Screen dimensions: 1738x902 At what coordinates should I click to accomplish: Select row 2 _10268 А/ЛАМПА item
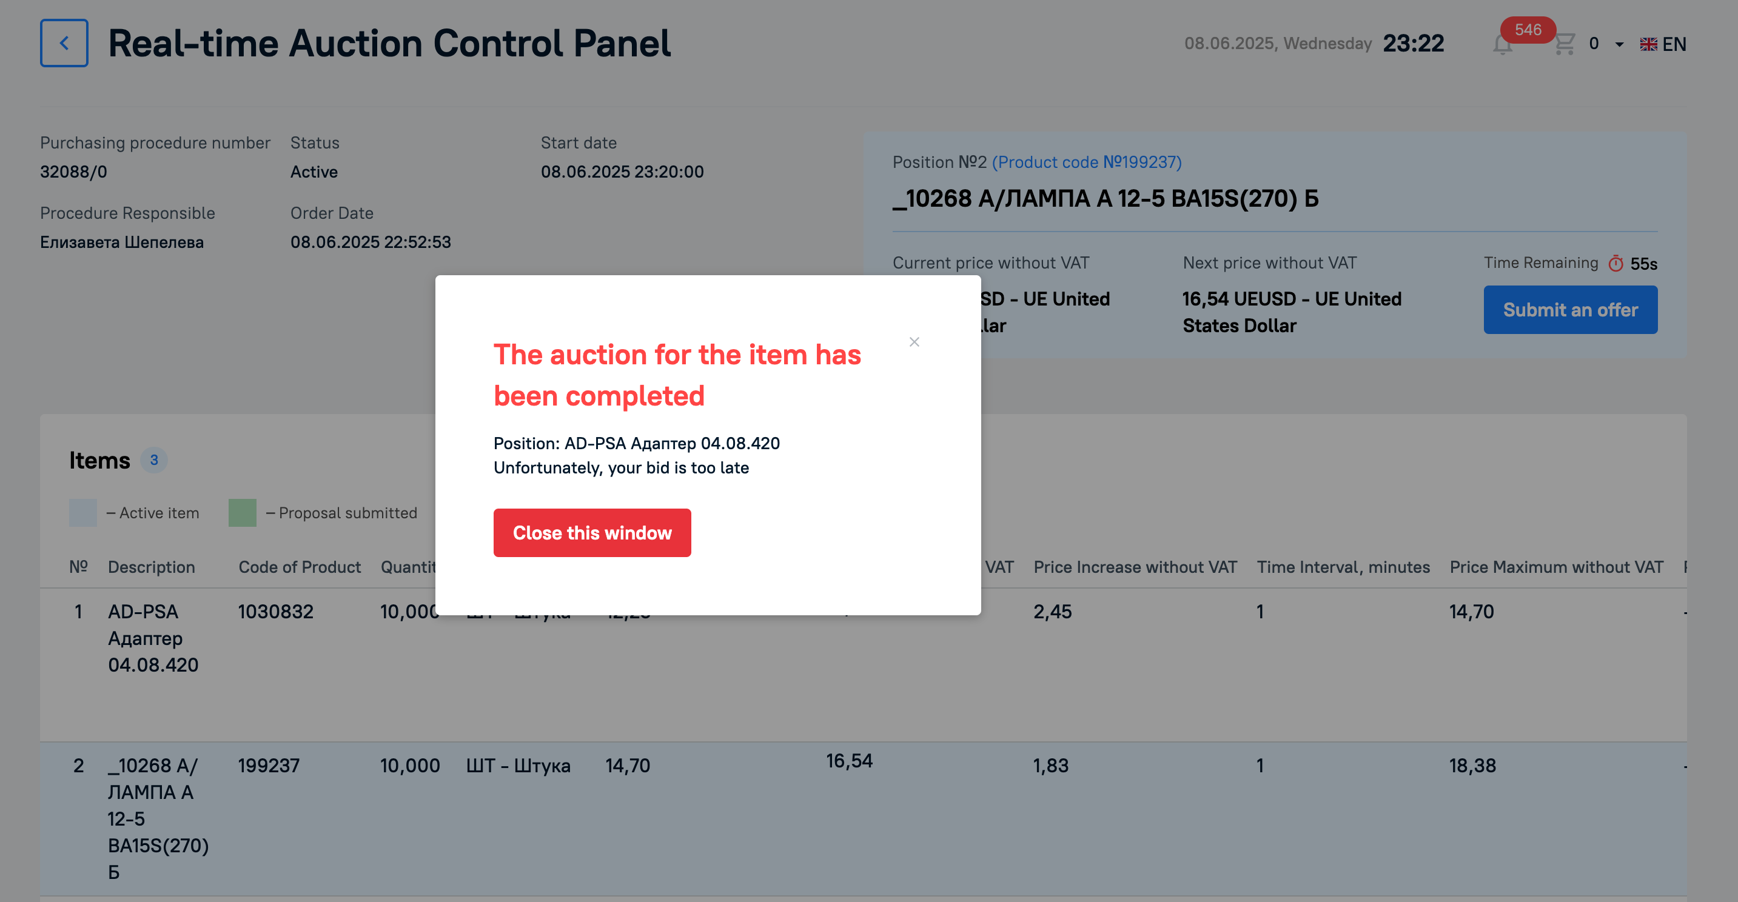pyautogui.click(x=863, y=819)
